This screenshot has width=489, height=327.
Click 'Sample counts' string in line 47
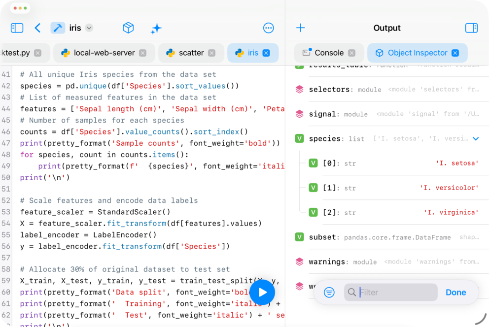point(145,143)
